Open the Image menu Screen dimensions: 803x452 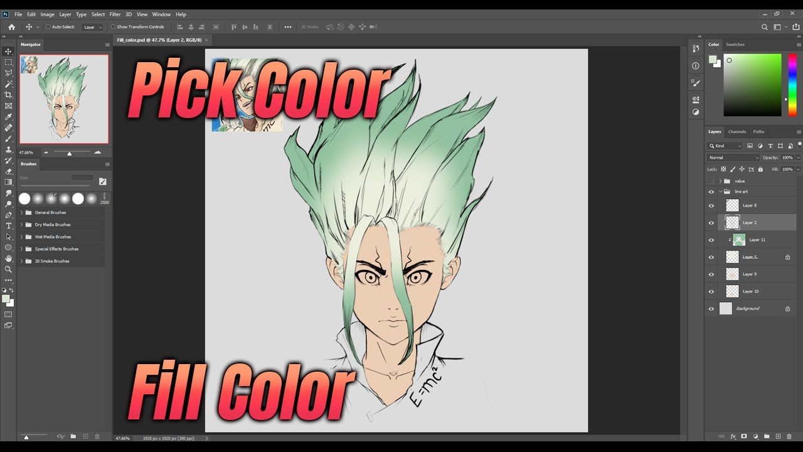47,14
